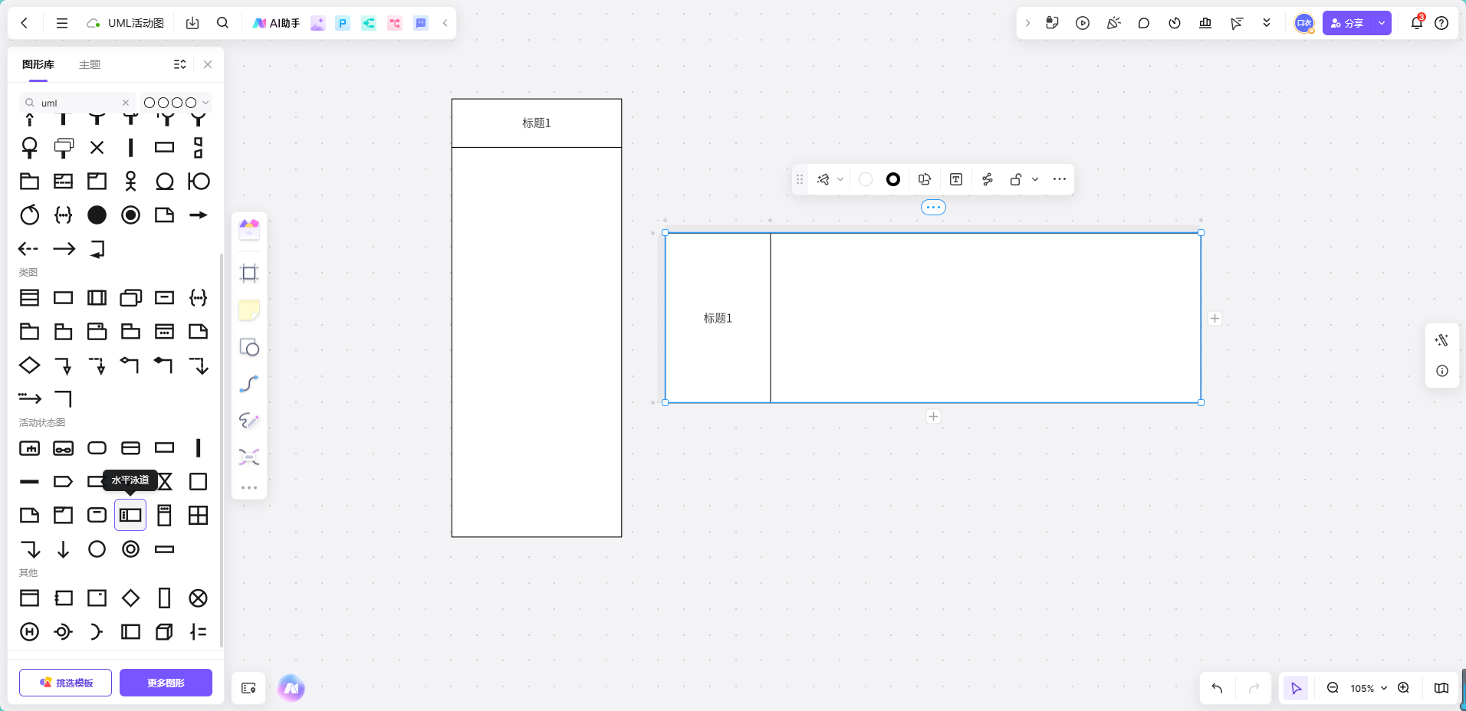Open the 105% zoom level dropdown
Image resolution: width=1466 pixels, height=711 pixels.
(1369, 688)
